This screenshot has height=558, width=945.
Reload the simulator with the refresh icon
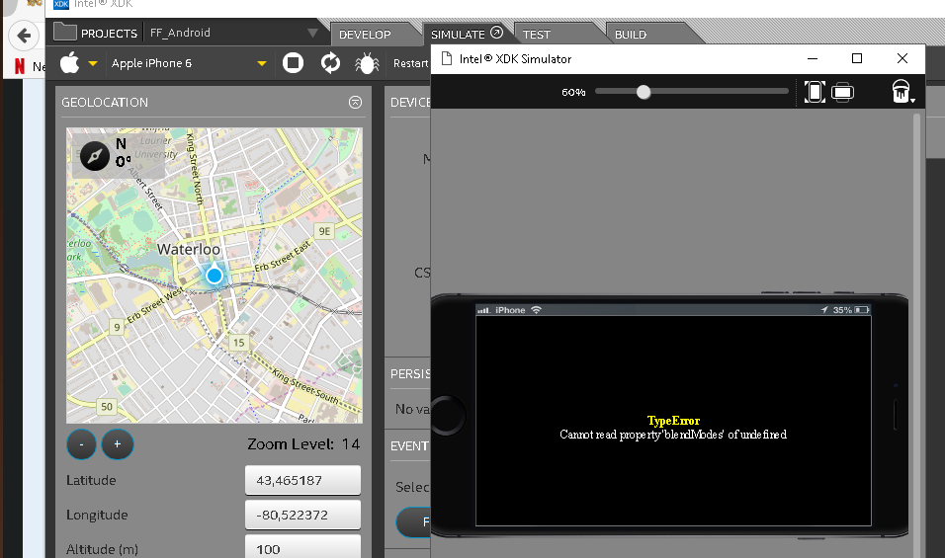point(330,62)
